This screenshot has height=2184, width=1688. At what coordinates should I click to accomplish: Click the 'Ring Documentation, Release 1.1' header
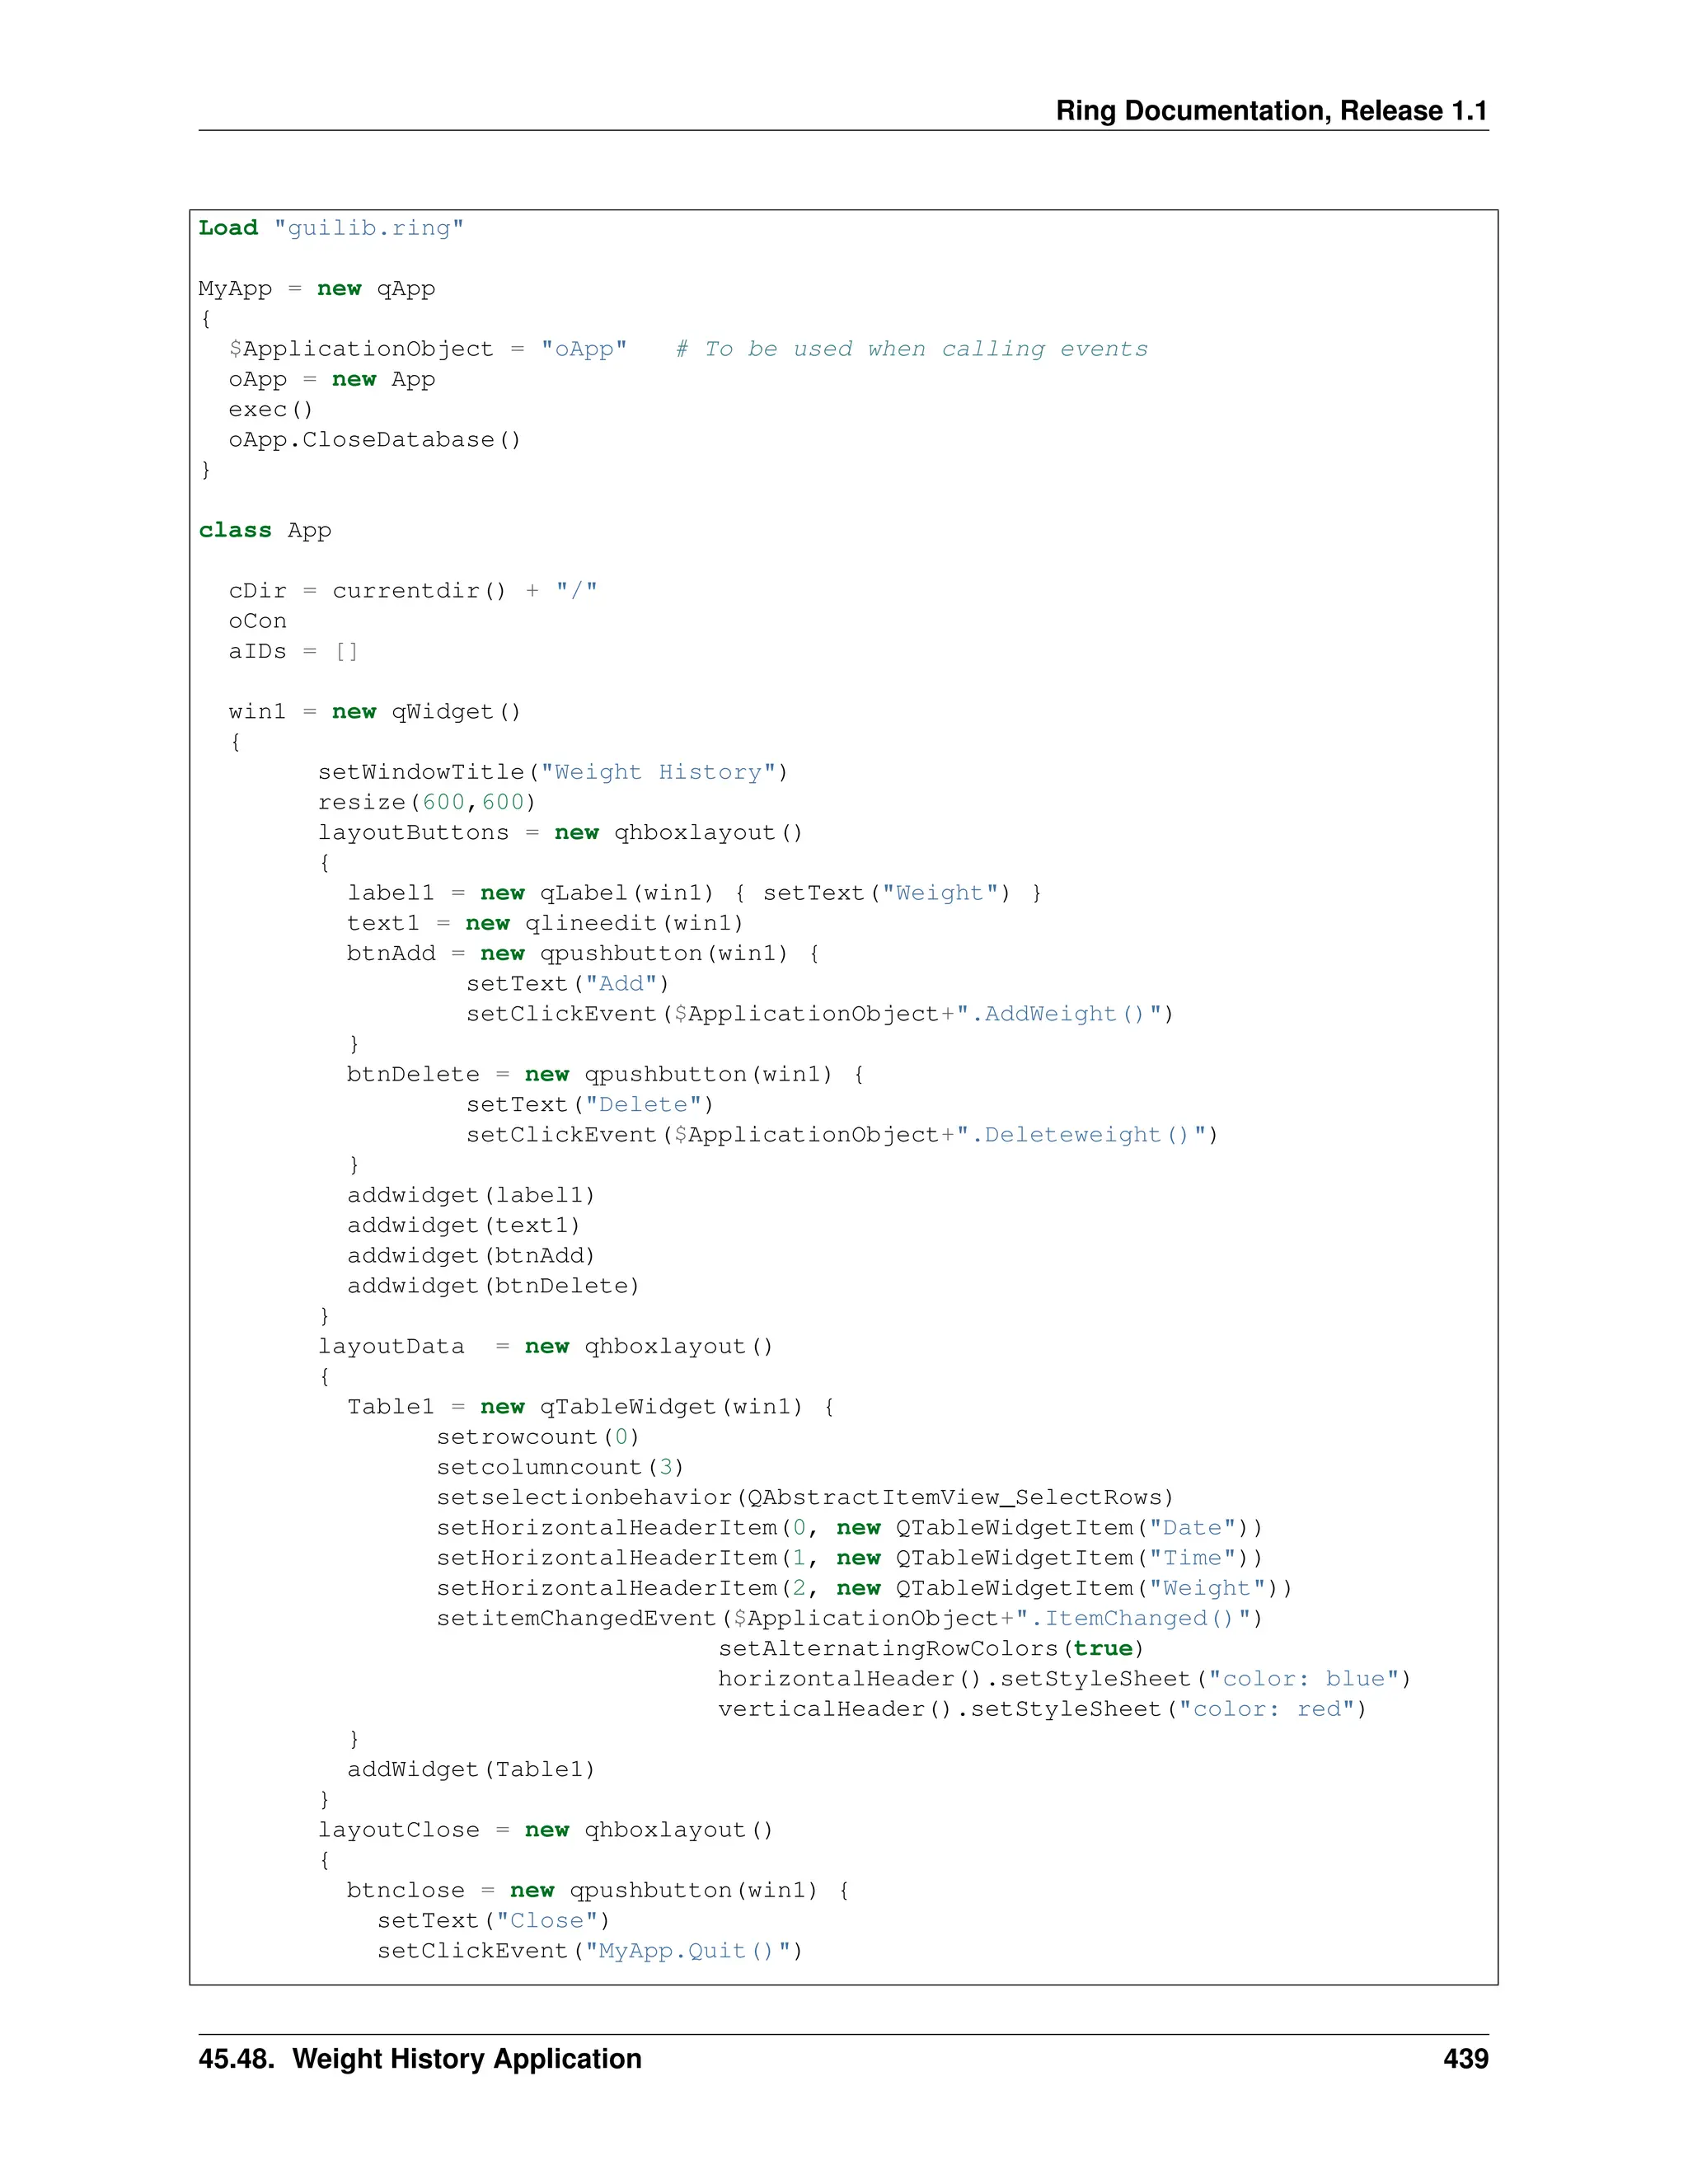tap(1271, 111)
